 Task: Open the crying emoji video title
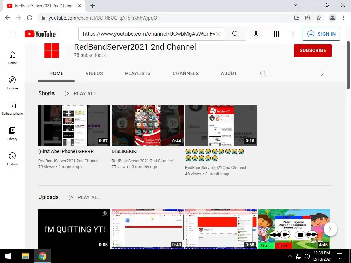pos(215,155)
